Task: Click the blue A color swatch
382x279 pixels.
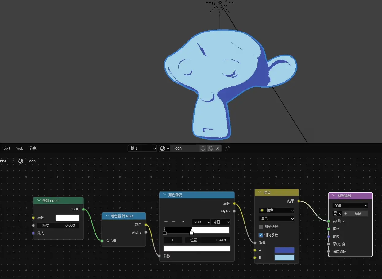Action: point(284,250)
